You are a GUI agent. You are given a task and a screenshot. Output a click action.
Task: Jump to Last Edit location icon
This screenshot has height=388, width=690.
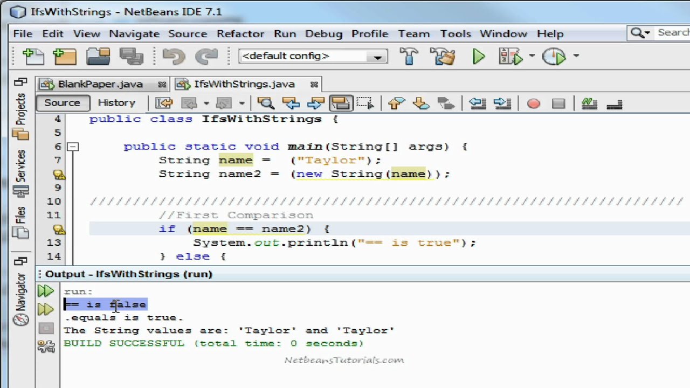[x=164, y=103]
